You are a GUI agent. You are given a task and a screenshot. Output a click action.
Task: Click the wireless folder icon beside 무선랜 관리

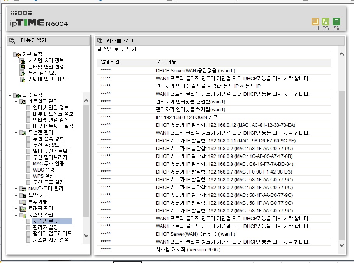pyautogui.click(x=23, y=133)
